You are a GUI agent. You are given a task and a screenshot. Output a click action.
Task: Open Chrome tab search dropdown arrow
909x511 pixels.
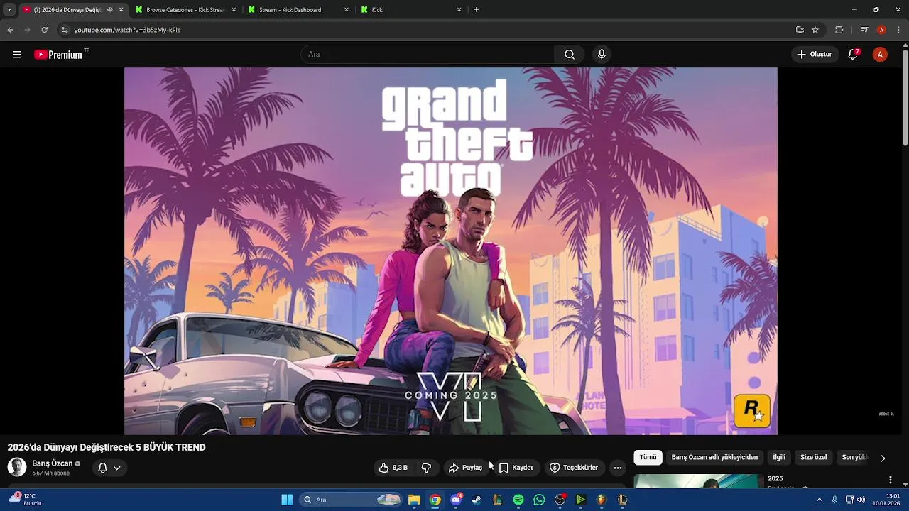pos(9,10)
